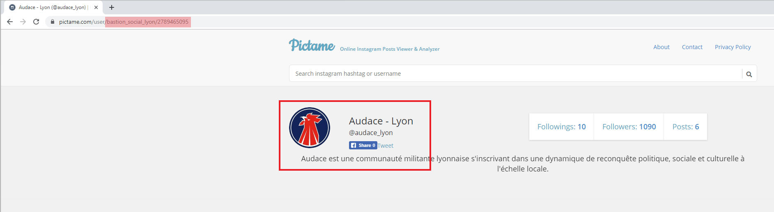Open the Contact page
The width and height of the screenshot is (774, 212).
tap(692, 47)
